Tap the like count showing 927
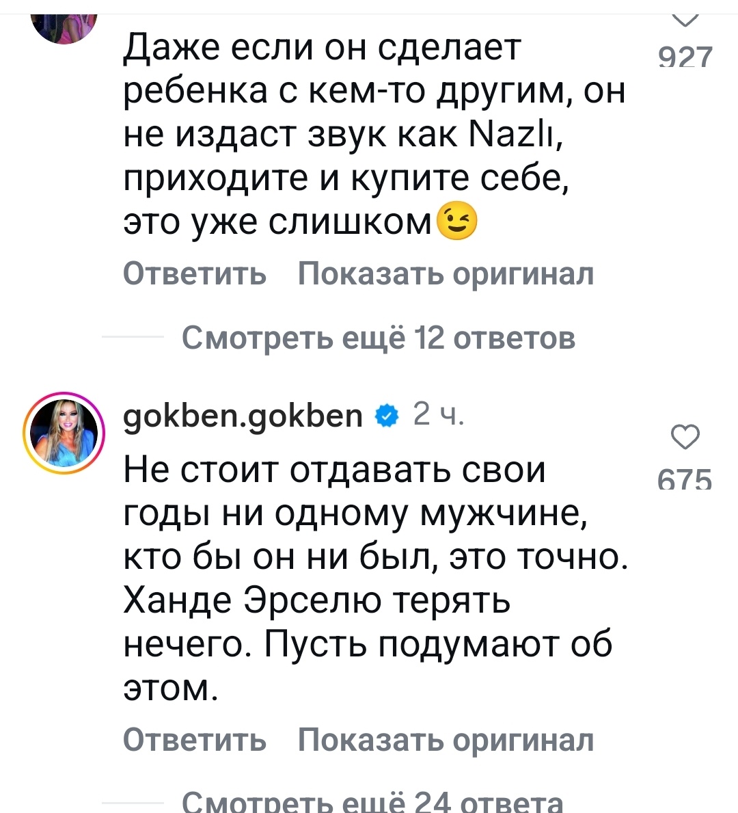The width and height of the screenshot is (738, 813). [684, 57]
